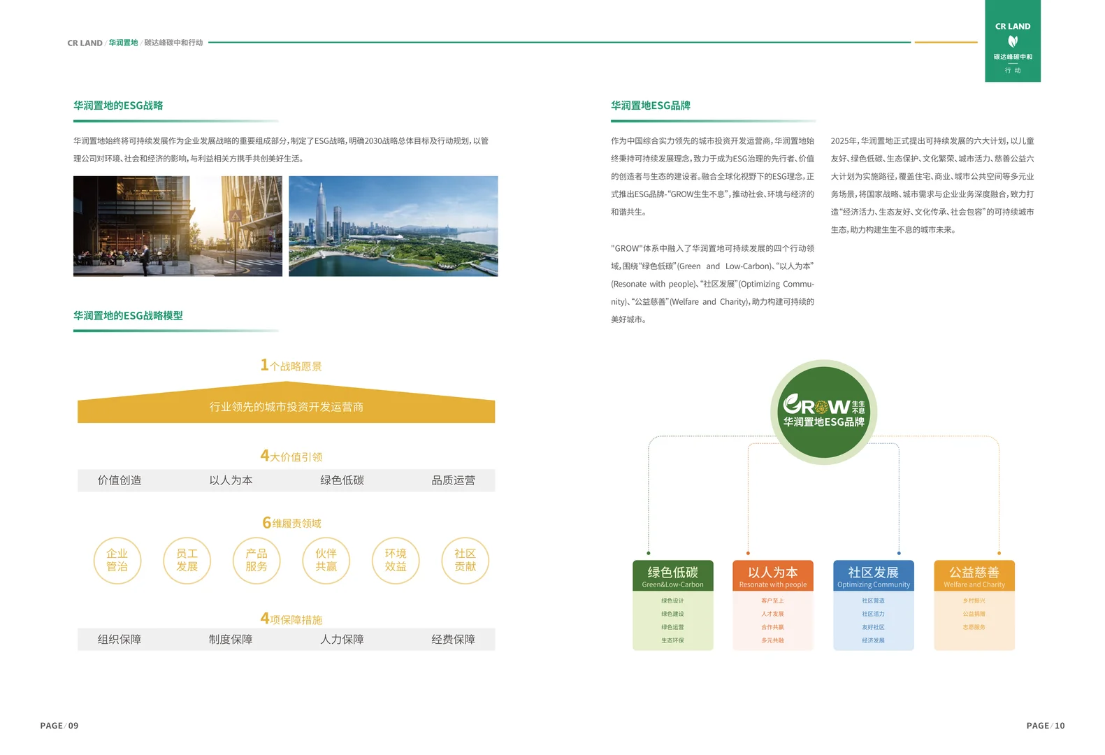Click 志愿服务 in the yellow column
This screenshot has width=1105, height=755.
tap(974, 627)
